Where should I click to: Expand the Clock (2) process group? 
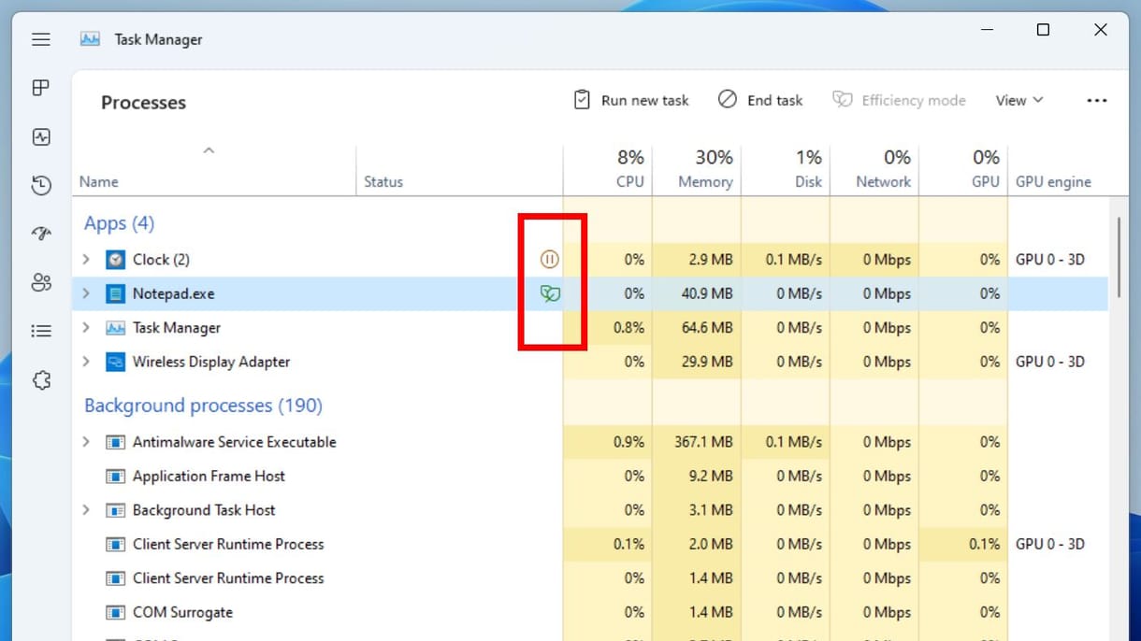pos(86,260)
